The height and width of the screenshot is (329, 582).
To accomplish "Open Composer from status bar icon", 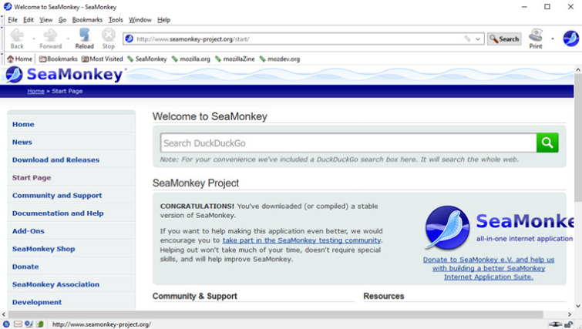I will point(29,324).
